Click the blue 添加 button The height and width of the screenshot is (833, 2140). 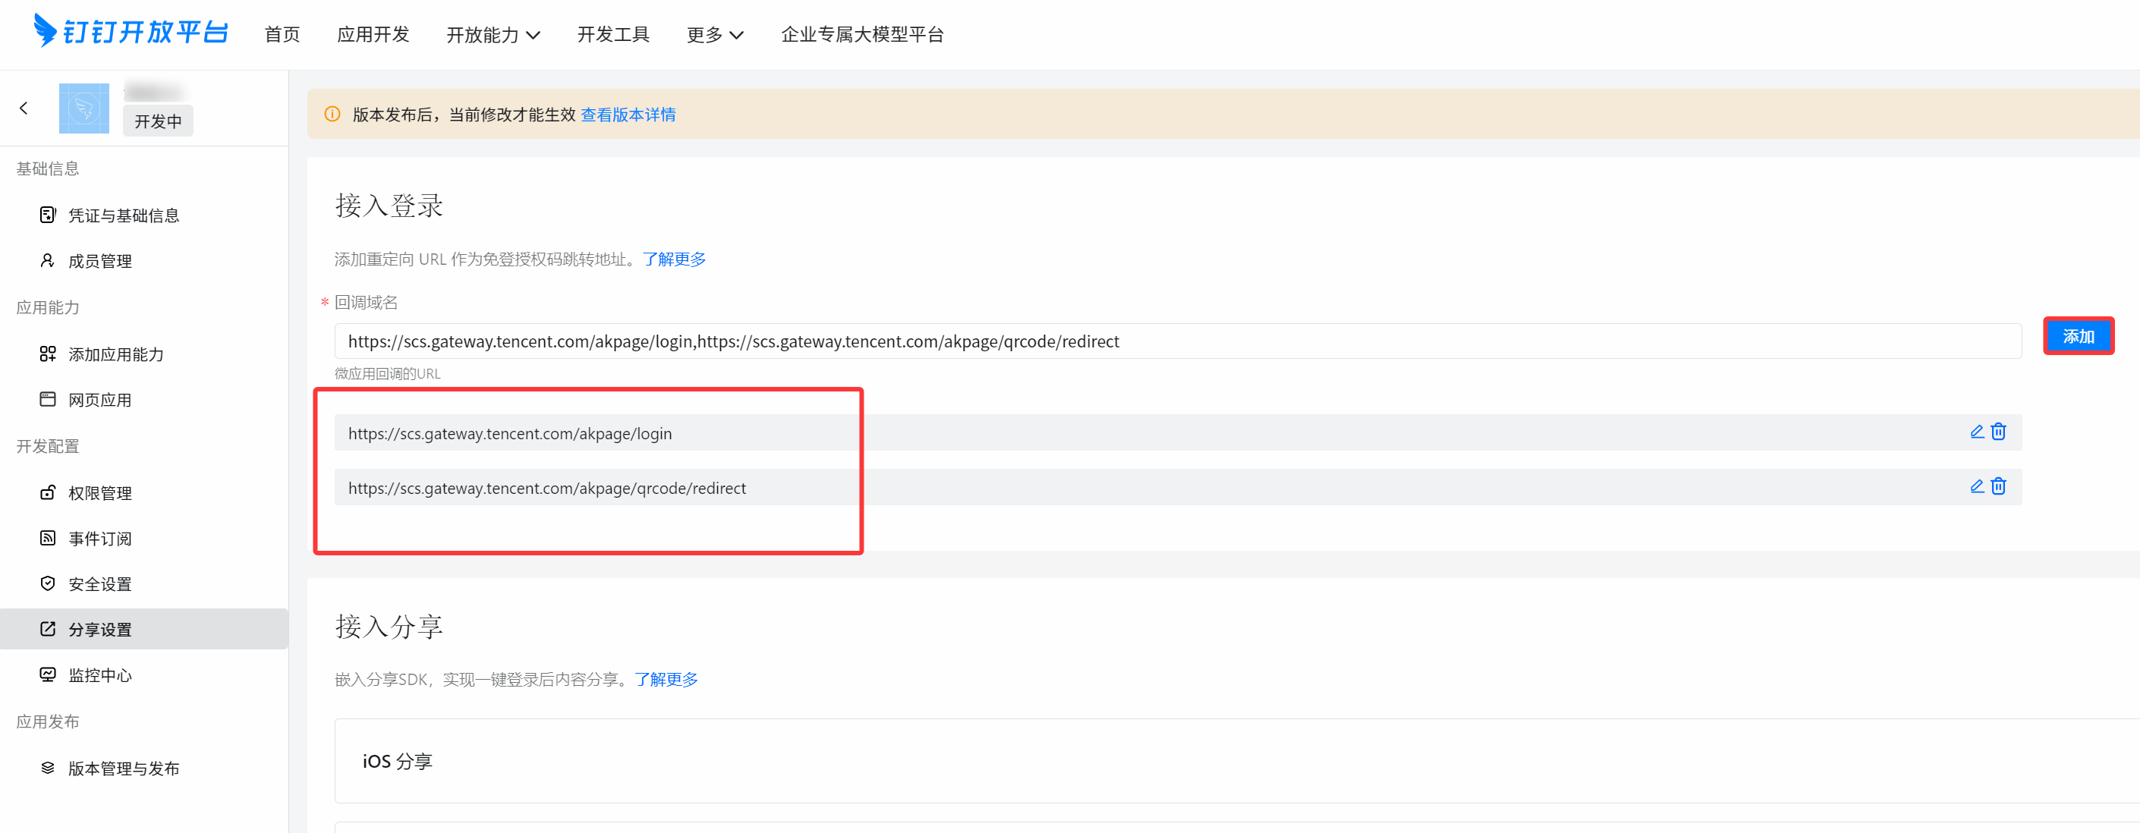(2078, 336)
